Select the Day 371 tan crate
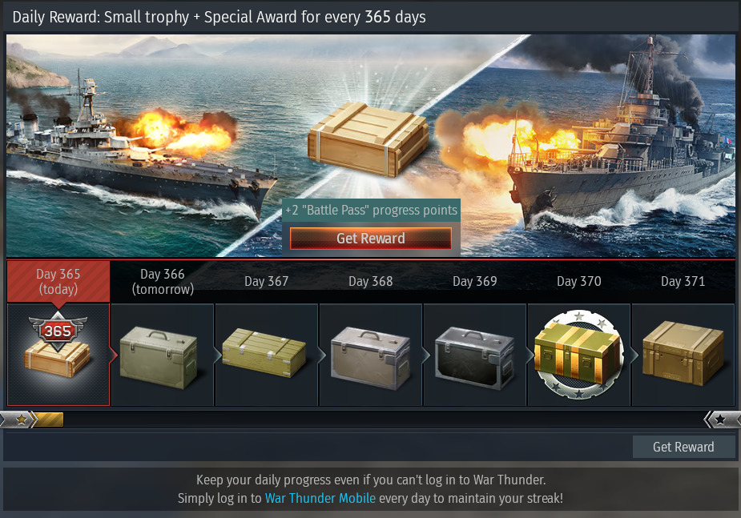Viewport: 741px width, 518px height. pyautogui.click(x=683, y=355)
